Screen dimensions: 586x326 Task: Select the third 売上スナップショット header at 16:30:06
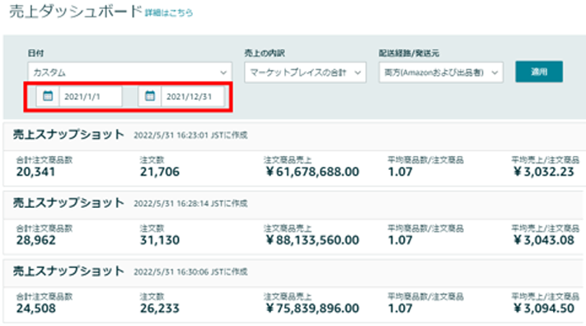(x=68, y=271)
